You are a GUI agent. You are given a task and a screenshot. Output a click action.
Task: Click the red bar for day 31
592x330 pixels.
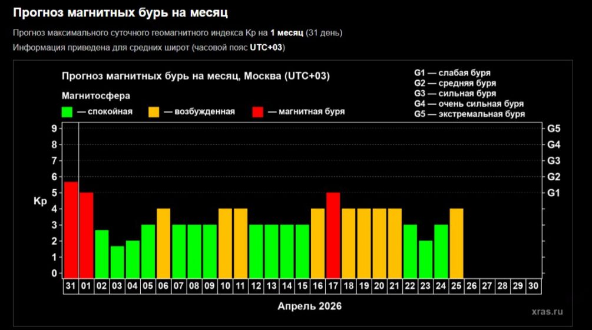click(71, 229)
